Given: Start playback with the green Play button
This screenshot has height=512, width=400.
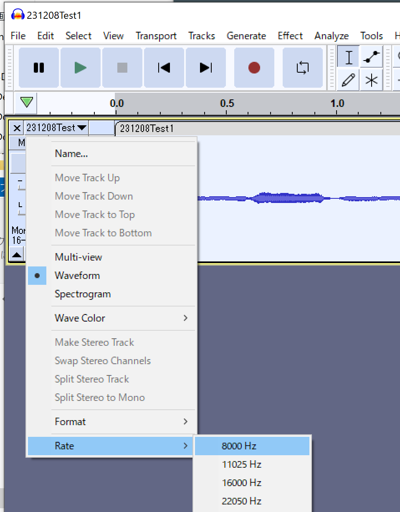Looking at the screenshot, I should (x=81, y=68).
